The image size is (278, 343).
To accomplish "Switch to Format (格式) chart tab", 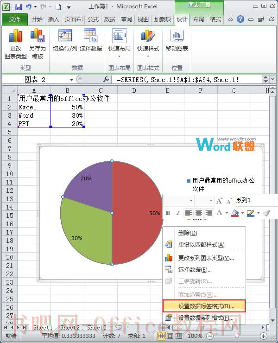I will pos(215,19).
